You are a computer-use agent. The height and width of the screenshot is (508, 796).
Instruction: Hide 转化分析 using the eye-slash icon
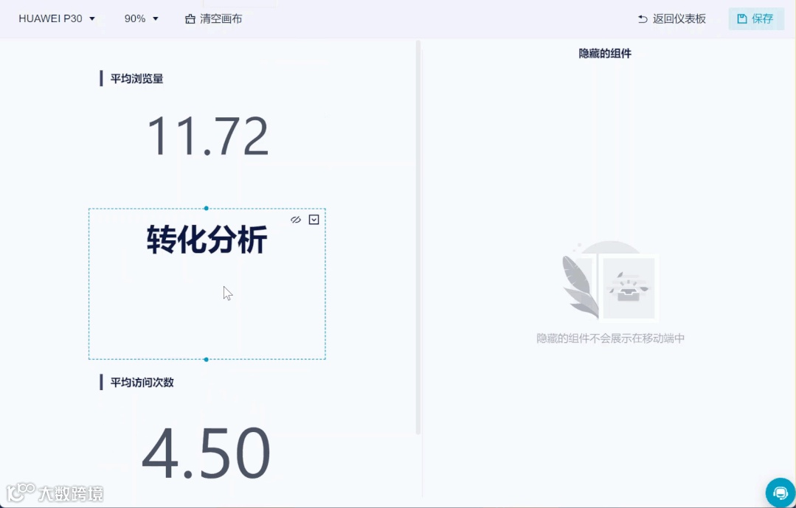296,219
